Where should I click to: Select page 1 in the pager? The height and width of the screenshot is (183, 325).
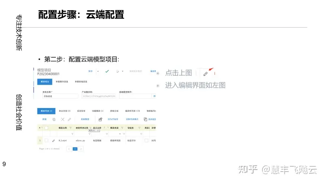coord(75,149)
